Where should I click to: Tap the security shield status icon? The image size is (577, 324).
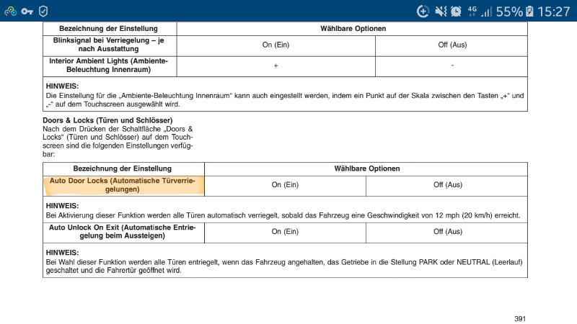[x=44, y=11]
